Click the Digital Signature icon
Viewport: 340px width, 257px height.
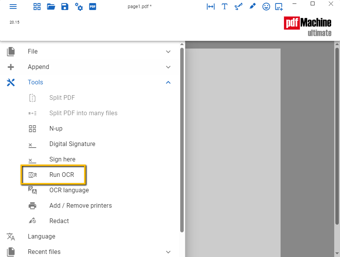[x=32, y=145]
